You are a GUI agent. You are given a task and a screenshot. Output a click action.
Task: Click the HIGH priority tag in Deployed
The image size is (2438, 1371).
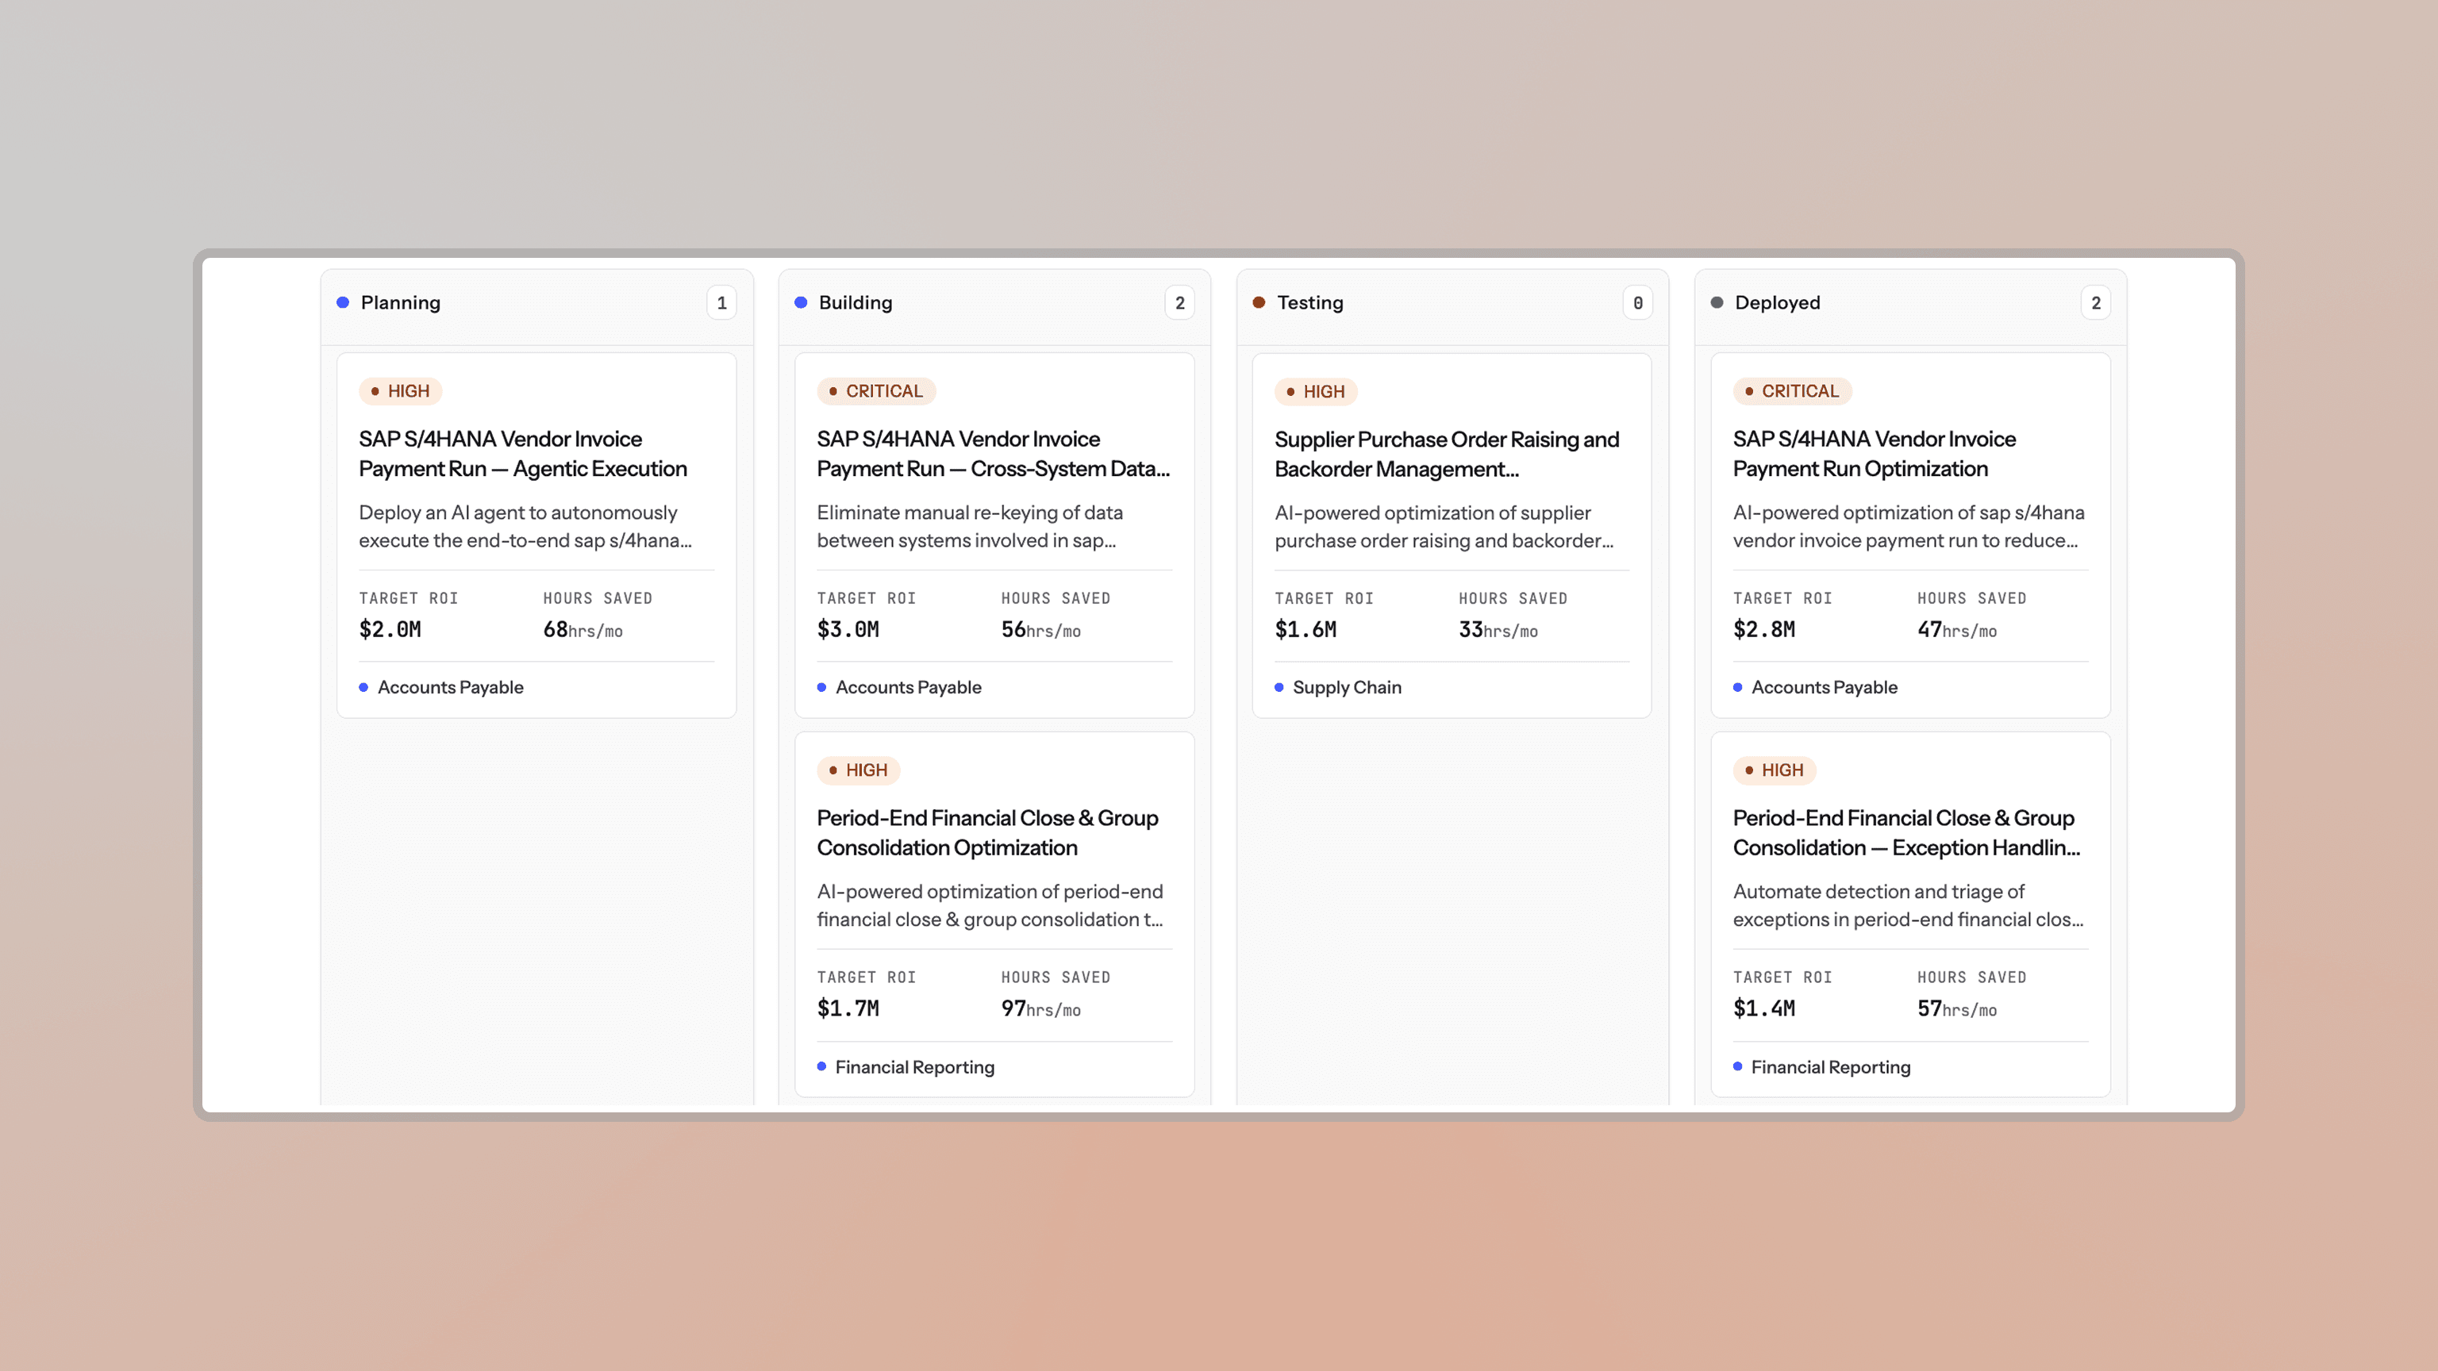[1775, 770]
